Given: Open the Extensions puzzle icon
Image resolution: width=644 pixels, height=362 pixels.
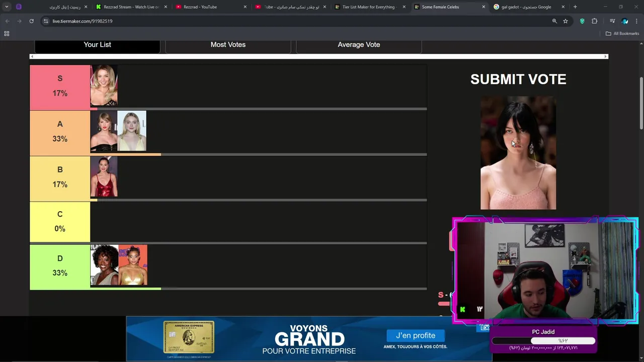Looking at the screenshot, I should point(595,21).
